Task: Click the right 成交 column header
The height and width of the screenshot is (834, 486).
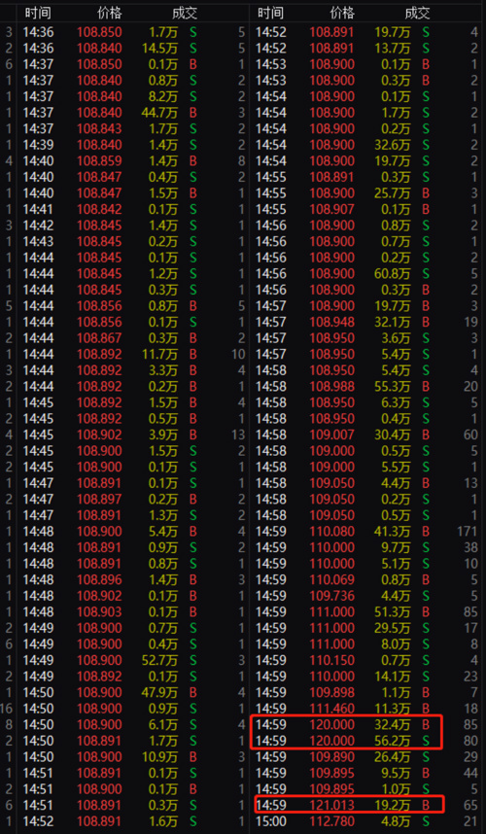Action: click(x=417, y=13)
